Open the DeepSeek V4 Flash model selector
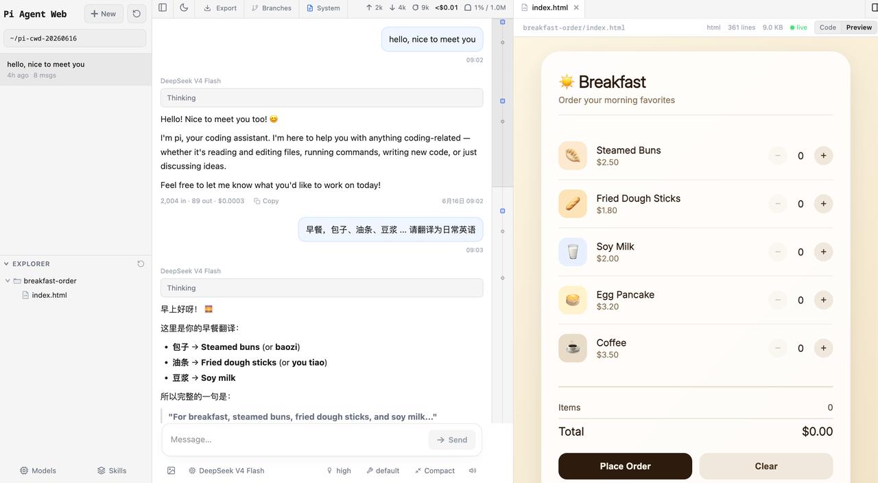Image resolution: width=878 pixels, height=483 pixels. [226, 471]
